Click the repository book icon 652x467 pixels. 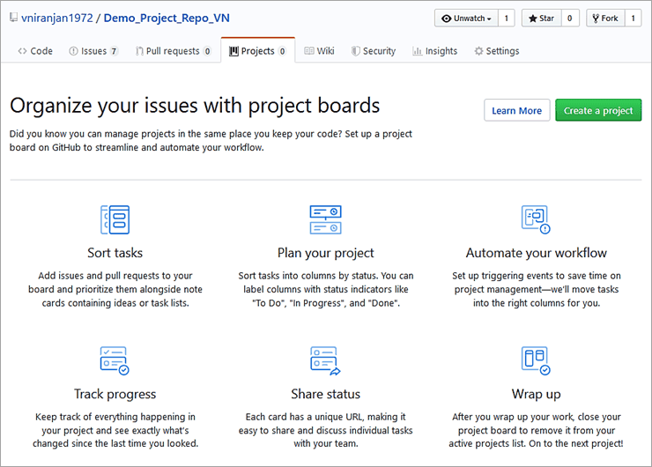tap(14, 18)
